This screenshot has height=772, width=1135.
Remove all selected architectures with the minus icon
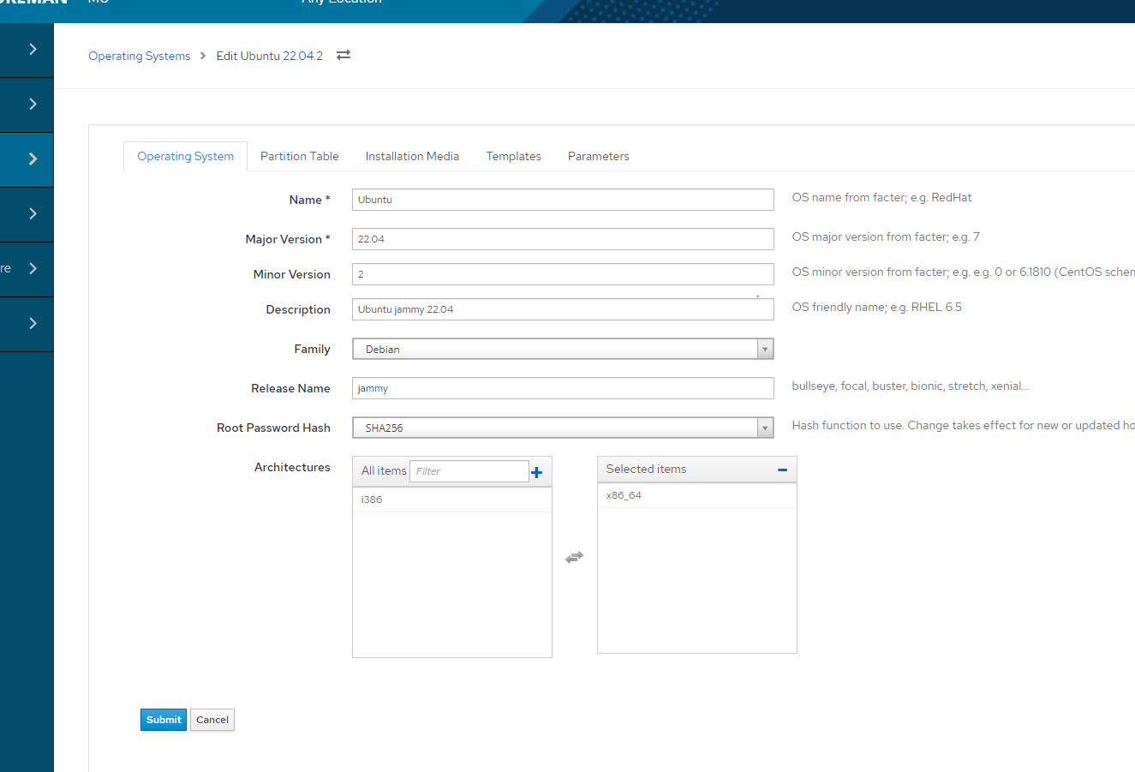pyautogui.click(x=782, y=470)
